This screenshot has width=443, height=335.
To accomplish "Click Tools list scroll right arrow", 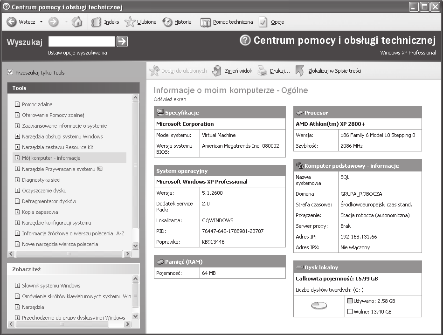I will point(127,253).
